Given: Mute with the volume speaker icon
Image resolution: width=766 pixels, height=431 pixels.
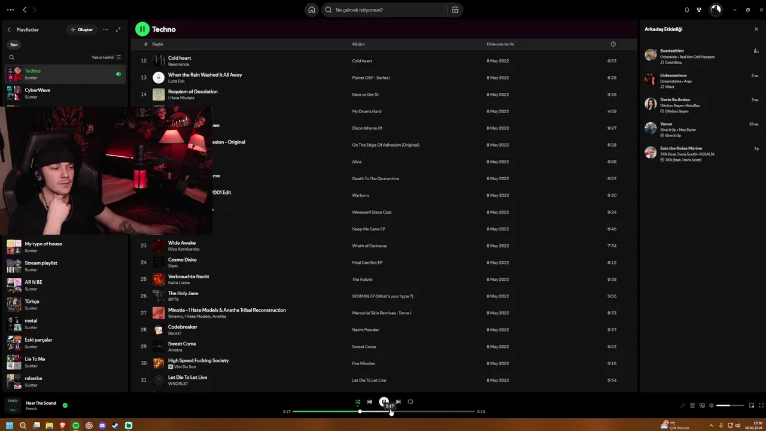Looking at the screenshot, I should pyautogui.click(x=712, y=405).
